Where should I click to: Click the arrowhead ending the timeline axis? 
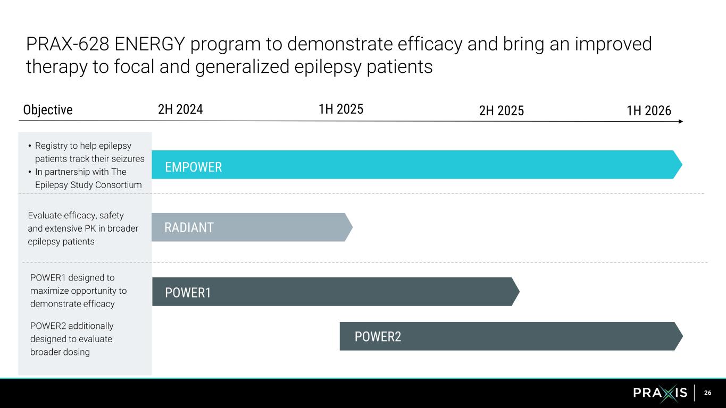point(680,122)
